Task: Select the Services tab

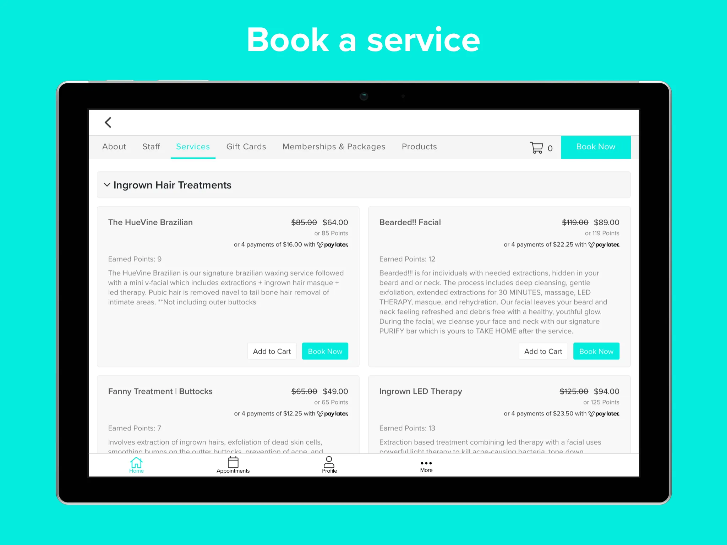Action: click(193, 147)
